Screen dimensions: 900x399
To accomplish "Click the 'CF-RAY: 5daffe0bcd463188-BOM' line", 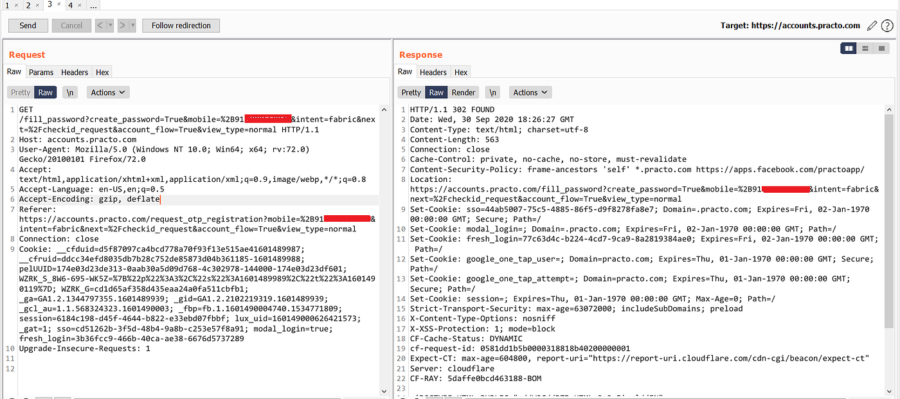I will tap(476, 379).
